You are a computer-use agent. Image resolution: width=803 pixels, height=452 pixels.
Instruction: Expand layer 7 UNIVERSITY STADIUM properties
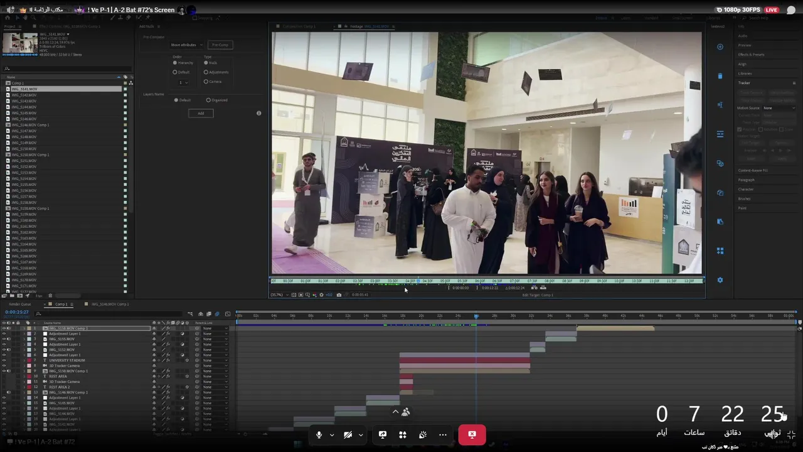(24, 360)
